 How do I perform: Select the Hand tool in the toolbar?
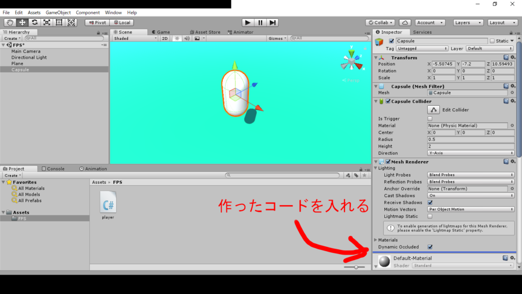10,22
